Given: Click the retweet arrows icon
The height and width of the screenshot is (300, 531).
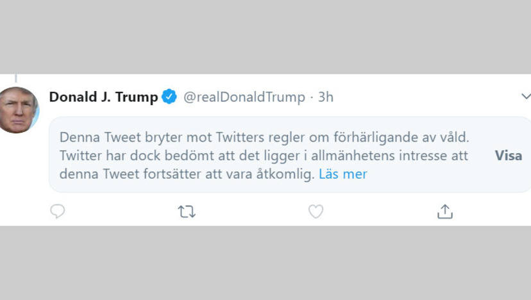Looking at the screenshot, I should (187, 212).
